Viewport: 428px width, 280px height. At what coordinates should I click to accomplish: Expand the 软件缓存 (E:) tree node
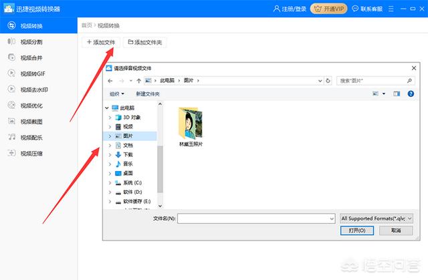pyautogui.click(x=110, y=202)
